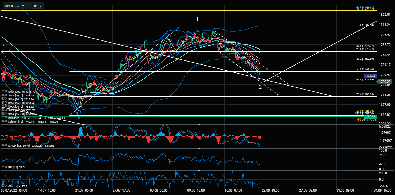Click X icon beside SMA 20
The image size is (395, 195).
point(6,99)
